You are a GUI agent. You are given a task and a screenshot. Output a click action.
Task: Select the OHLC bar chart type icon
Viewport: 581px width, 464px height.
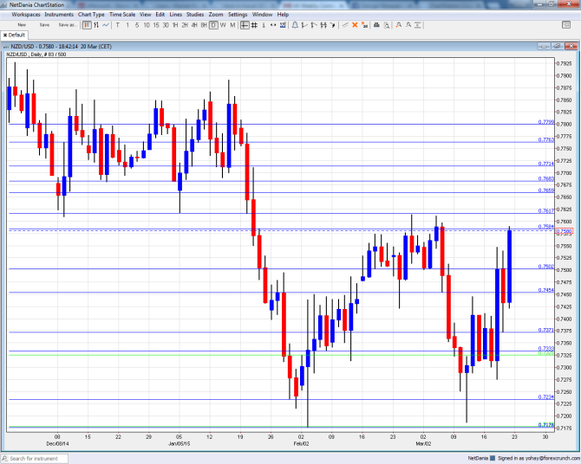[x=96, y=25]
